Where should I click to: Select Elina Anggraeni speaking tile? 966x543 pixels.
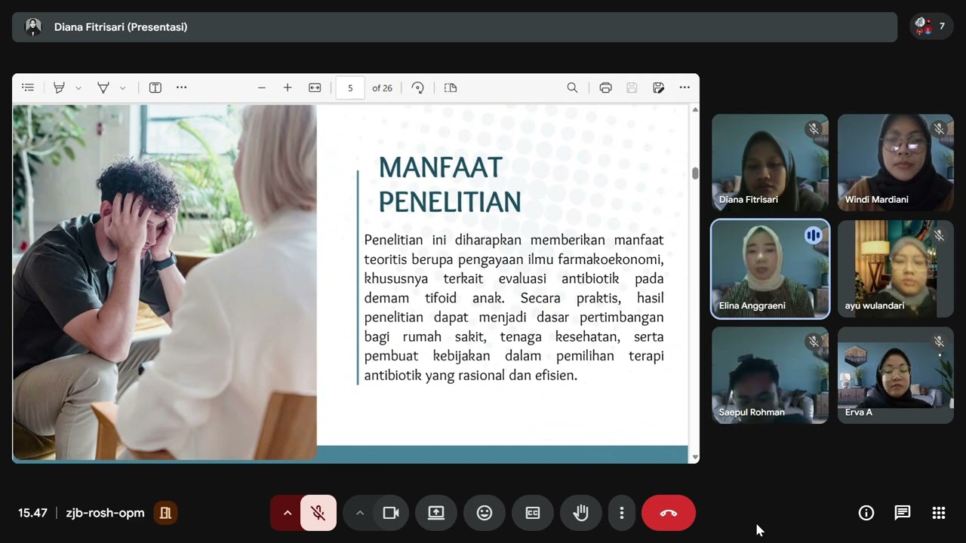[x=770, y=269]
